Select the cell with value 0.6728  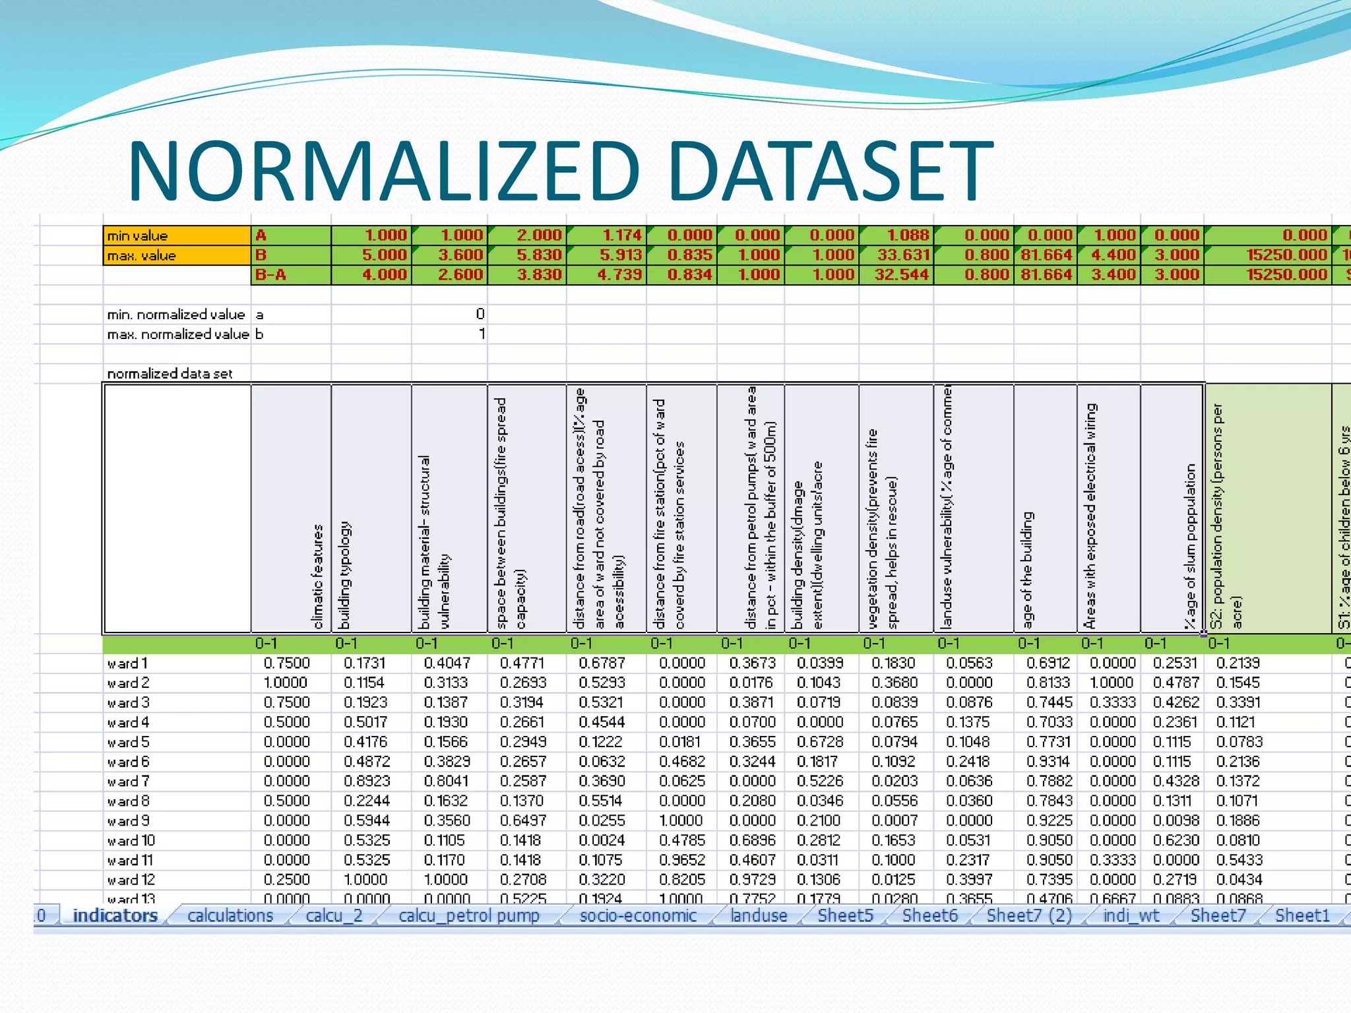pos(822,743)
